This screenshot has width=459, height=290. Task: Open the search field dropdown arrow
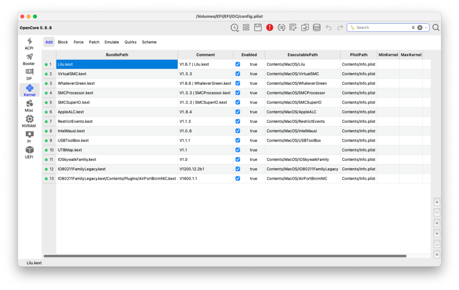pyautogui.click(x=426, y=27)
